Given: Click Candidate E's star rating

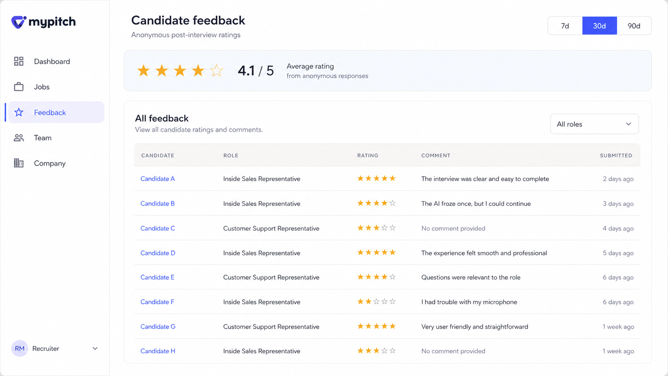Looking at the screenshot, I should click(x=376, y=277).
